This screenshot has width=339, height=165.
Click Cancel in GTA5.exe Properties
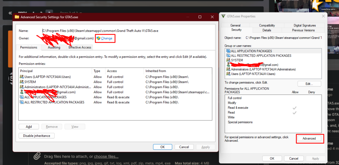(x=294, y=159)
